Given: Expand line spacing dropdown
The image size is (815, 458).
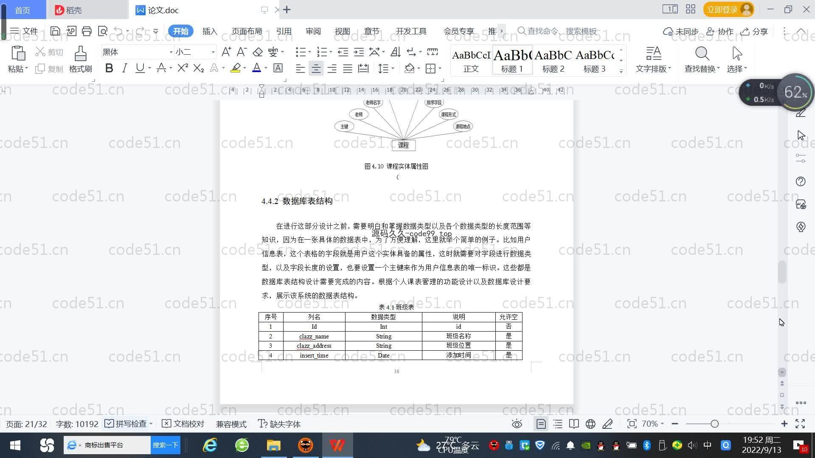Looking at the screenshot, I should pos(393,68).
